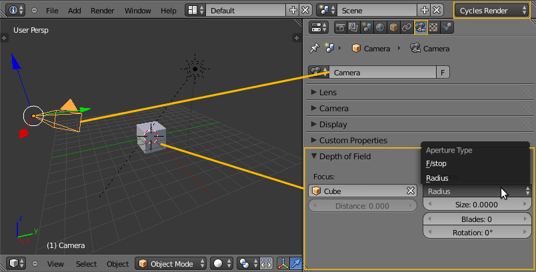Delete the current scene
This screenshot has height=272, width=536.
[437, 10]
